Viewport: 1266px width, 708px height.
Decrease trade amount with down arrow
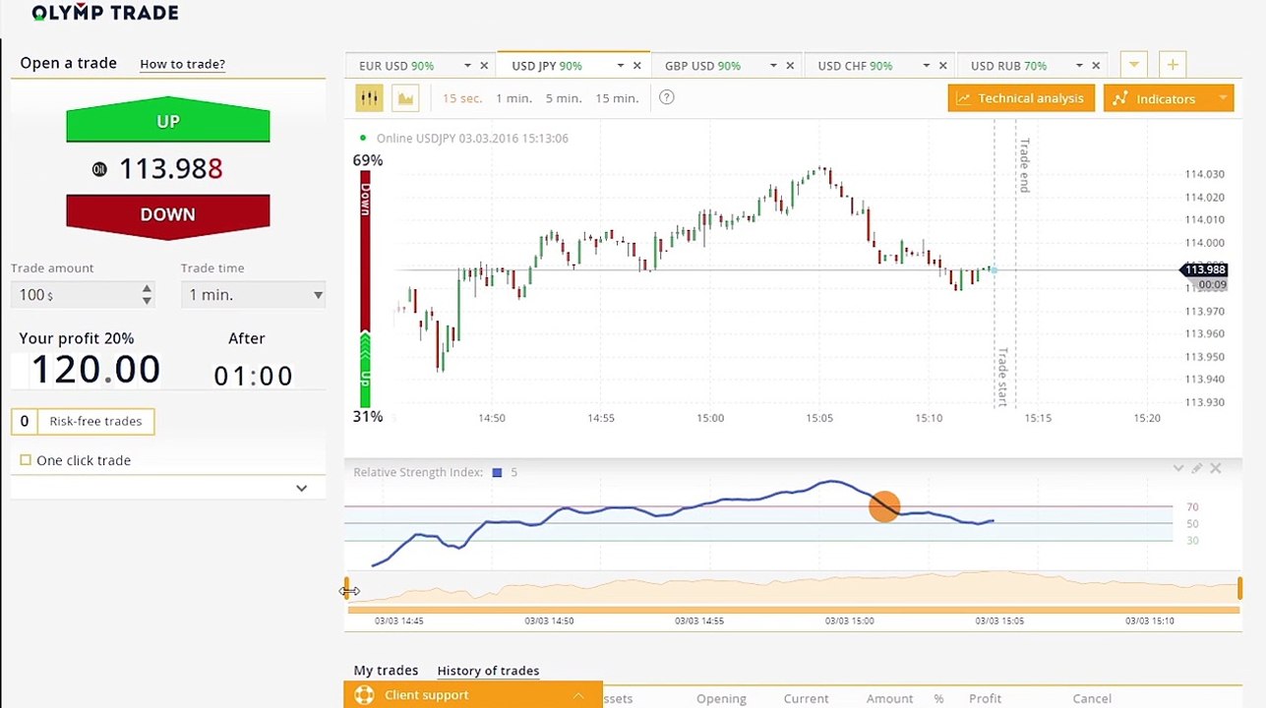coord(147,300)
